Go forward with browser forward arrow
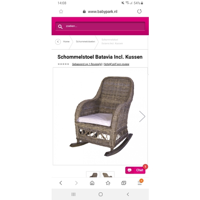The width and height of the screenshot is (200, 200). 76,183
